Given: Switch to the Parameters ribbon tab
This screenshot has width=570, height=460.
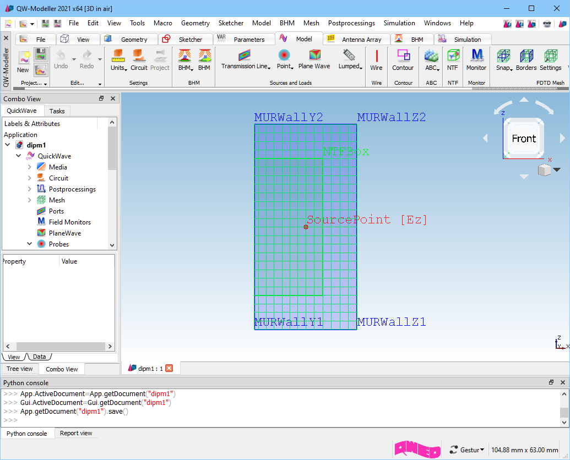Looking at the screenshot, I should pyautogui.click(x=243, y=39).
